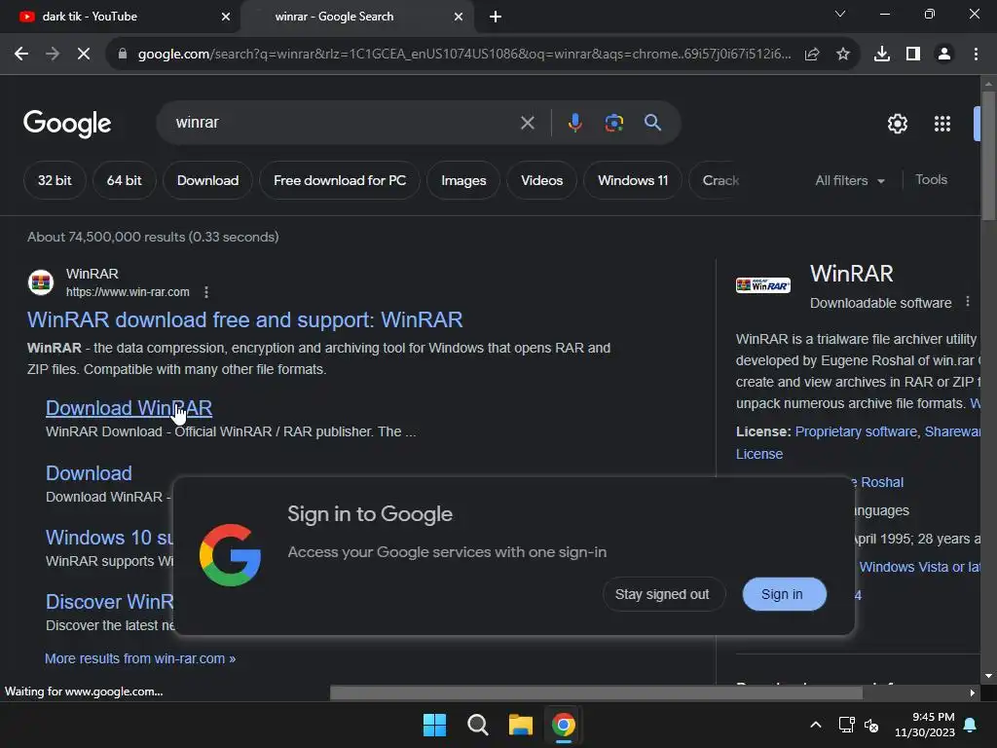
Task: Open the Download sitelink
Action: [x=89, y=473]
